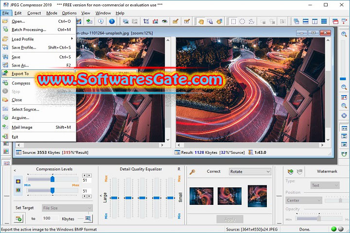Click the green status light indicator
The height and width of the screenshot is (233, 350).
[334, 229]
